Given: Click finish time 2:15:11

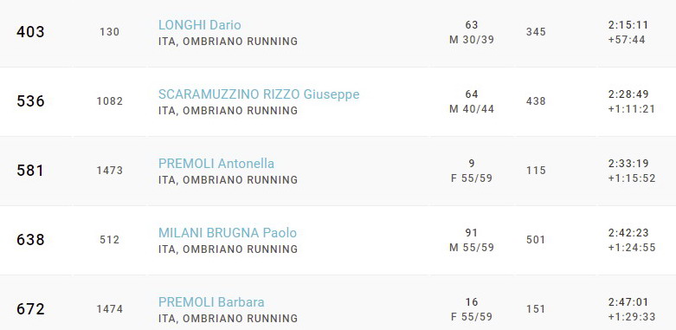Looking at the screenshot, I should pos(628,25).
